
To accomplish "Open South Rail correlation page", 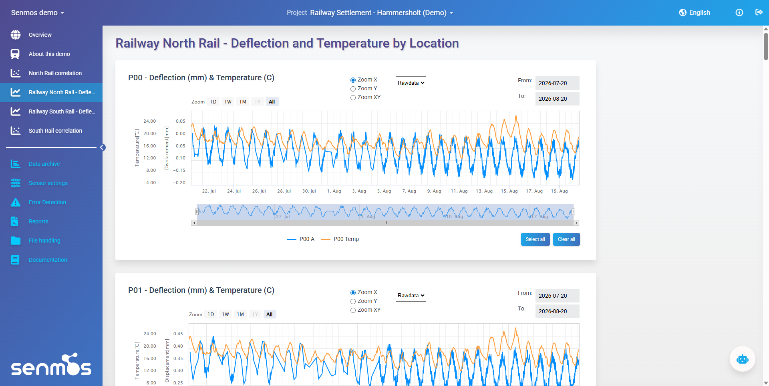I will (x=51, y=131).
